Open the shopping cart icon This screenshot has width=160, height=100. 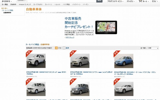pos(140,1)
